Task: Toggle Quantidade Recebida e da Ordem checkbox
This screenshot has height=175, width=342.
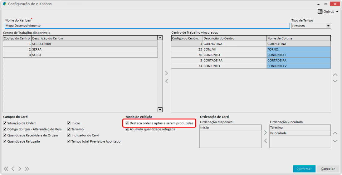Action: pos(5,135)
